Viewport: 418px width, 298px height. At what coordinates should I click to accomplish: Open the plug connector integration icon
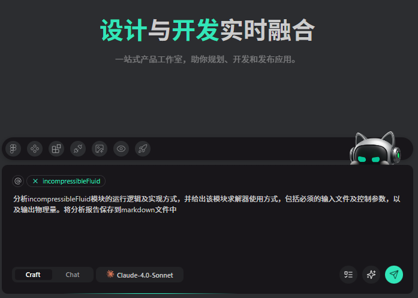pyautogui.click(x=78, y=149)
